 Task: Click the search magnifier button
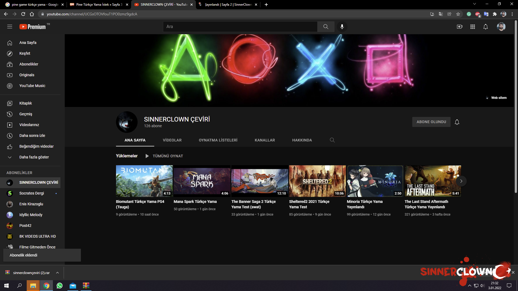point(326,27)
